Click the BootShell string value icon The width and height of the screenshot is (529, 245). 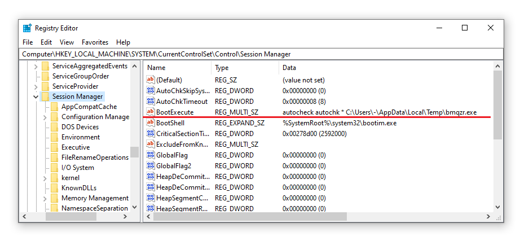[150, 123]
